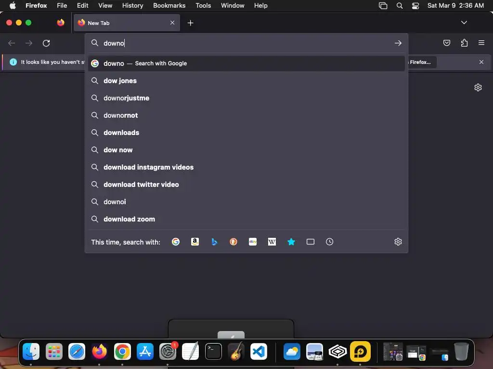Open a new tab with plus button
This screenshot has width=493, height=369.
(x=190, y=23)
